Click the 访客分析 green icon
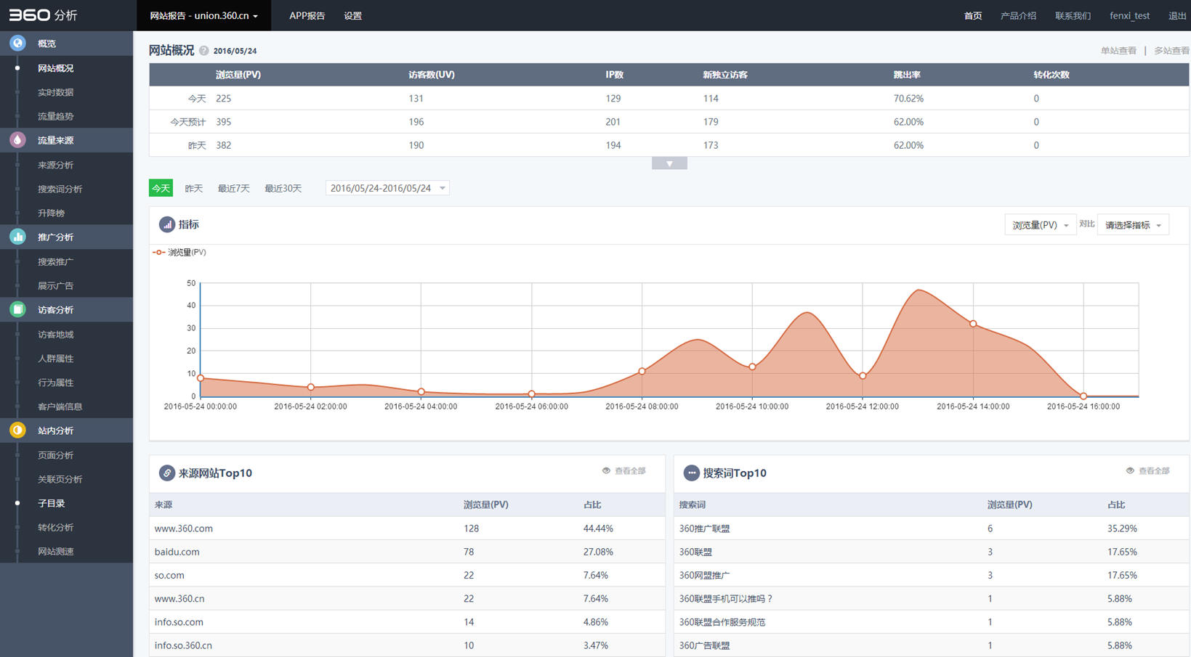The width and height of the screenshot is (1191, 657). (x=17, y=310)
